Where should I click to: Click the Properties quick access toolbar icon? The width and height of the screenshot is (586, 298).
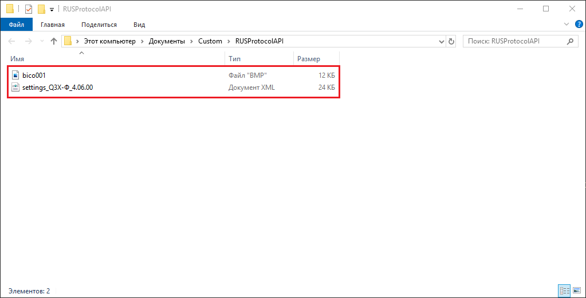pos(29,9)
